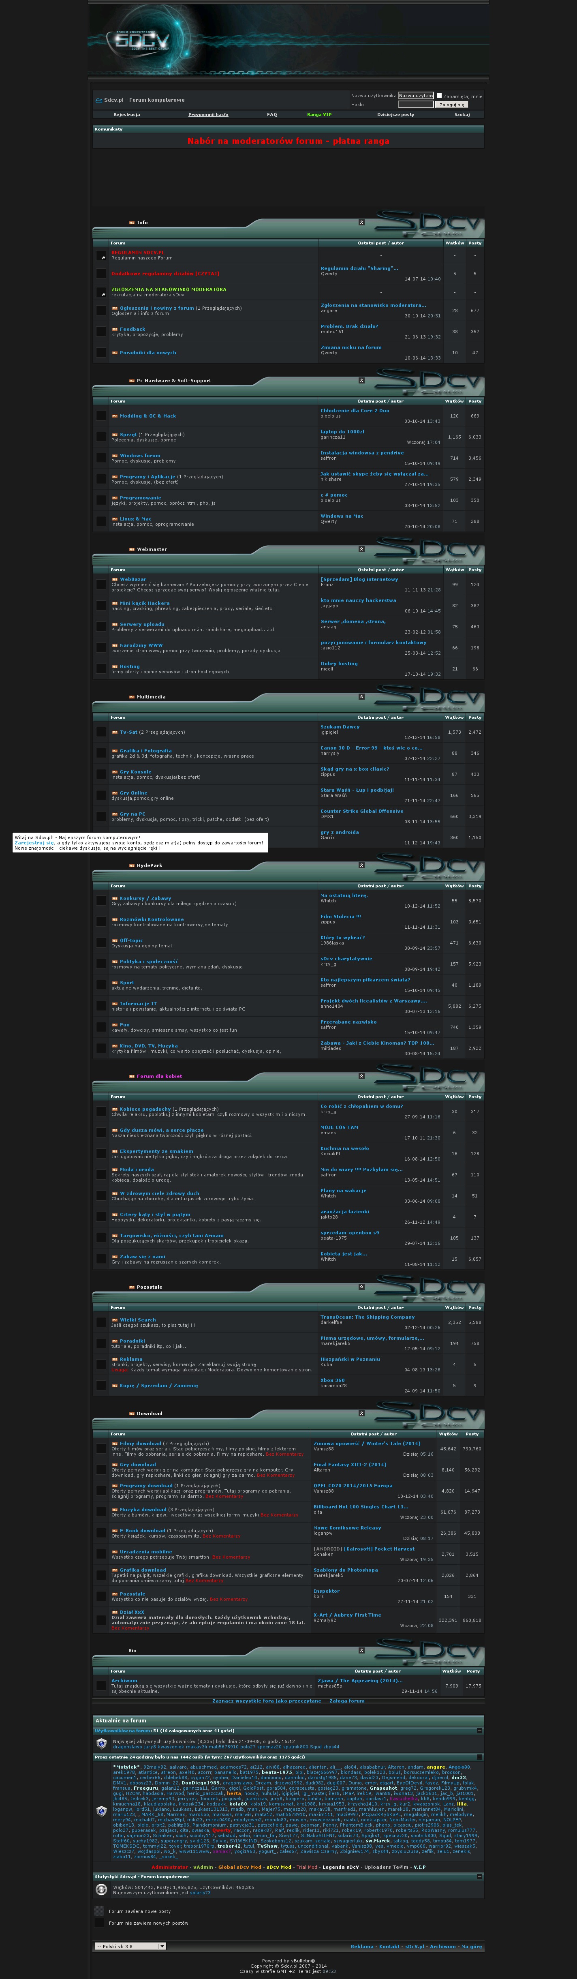Click status icon beside 'Filmy download' forum

[100, 1448]
